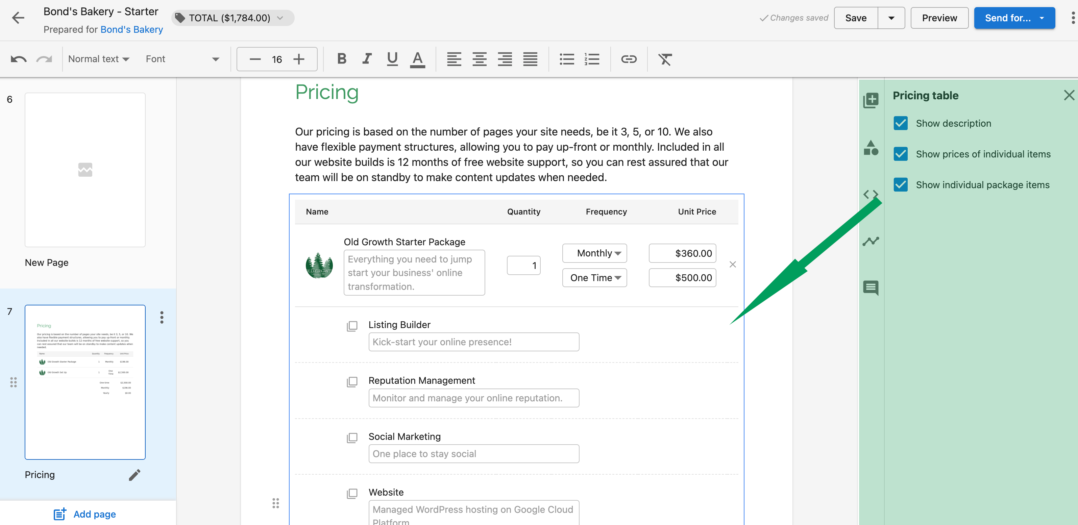The height and width of the screenshot is (525, 1078).
Task: Click the $360.00 unit price field
Action: (682, 253)
